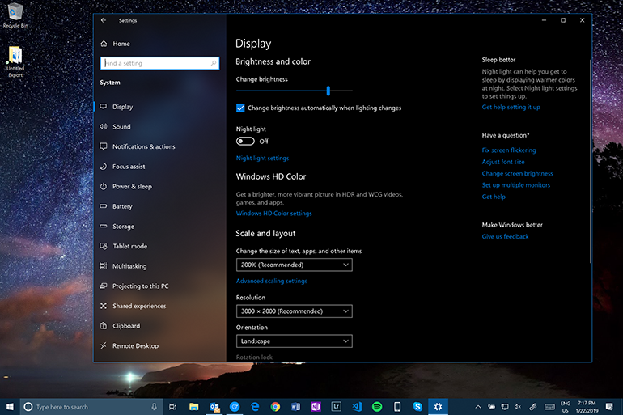Viewport: 623px width, 415px height.
Task: Uncheck change brightness automatically checkbox
Action: tap(240, 108)
